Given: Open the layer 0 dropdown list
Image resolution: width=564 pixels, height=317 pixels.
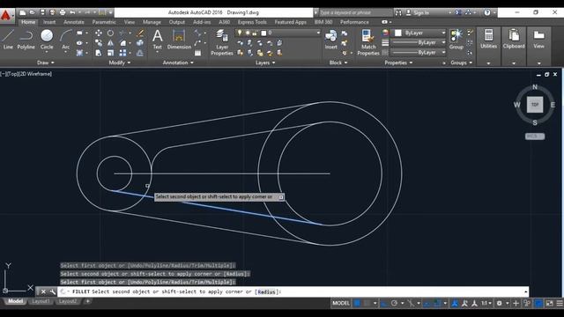Looking at the screenshot, I should (318, 33).
